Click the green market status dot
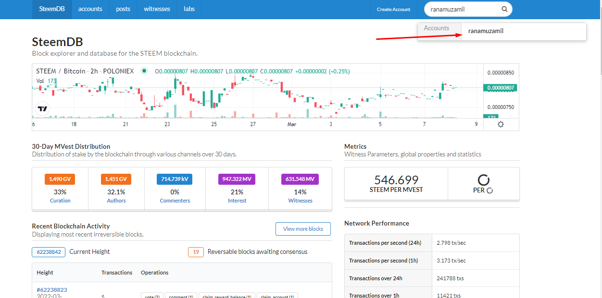This screenshot has height=298, width=602. 144,71
